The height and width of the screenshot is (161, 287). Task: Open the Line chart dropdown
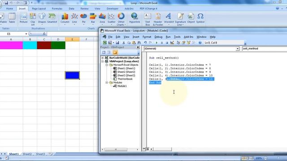pos(74,19)
